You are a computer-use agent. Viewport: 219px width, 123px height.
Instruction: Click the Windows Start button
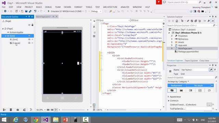[x=4, y=120]
